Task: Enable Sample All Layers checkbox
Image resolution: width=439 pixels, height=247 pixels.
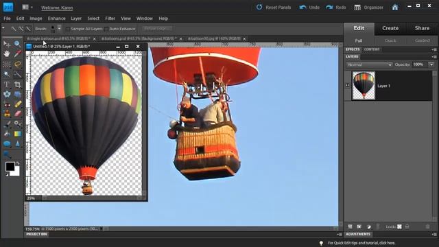Action: pyautogui.click(x=67, y=29)
